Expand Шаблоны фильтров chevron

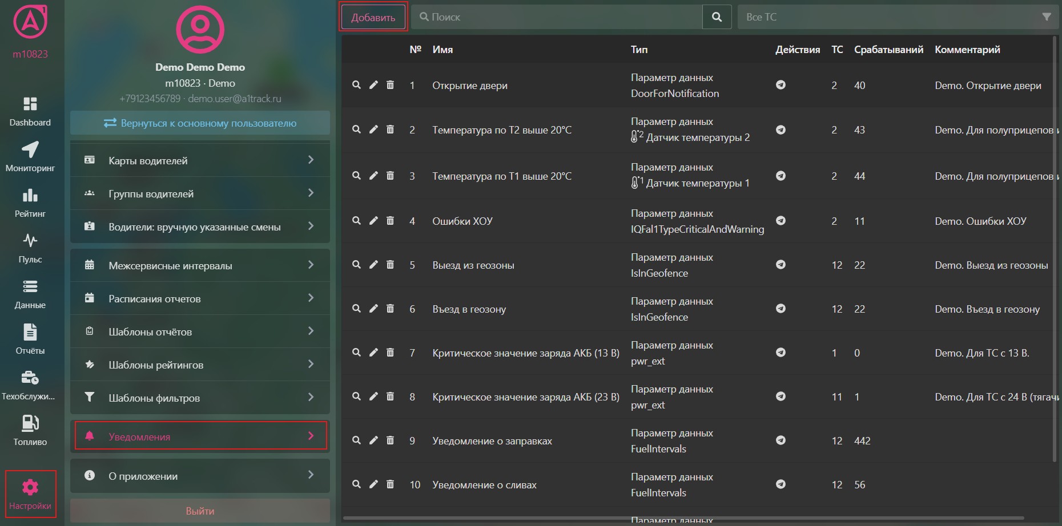pos(311,397)
